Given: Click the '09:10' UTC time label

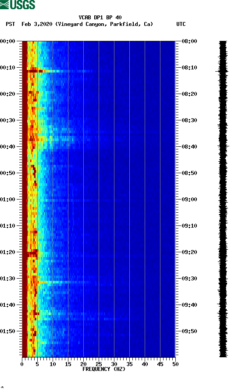Looking at the screenshot, I should point(189,226).
